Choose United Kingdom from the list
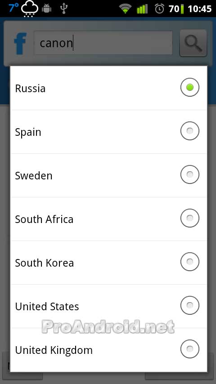Viewport: 216px width, 384px height. (x=108, y=350)
